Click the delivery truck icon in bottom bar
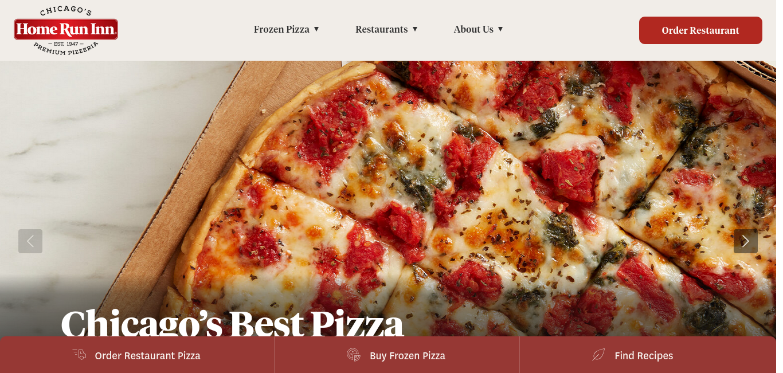This screenshot has height=373, width=783. pos(79,355)
